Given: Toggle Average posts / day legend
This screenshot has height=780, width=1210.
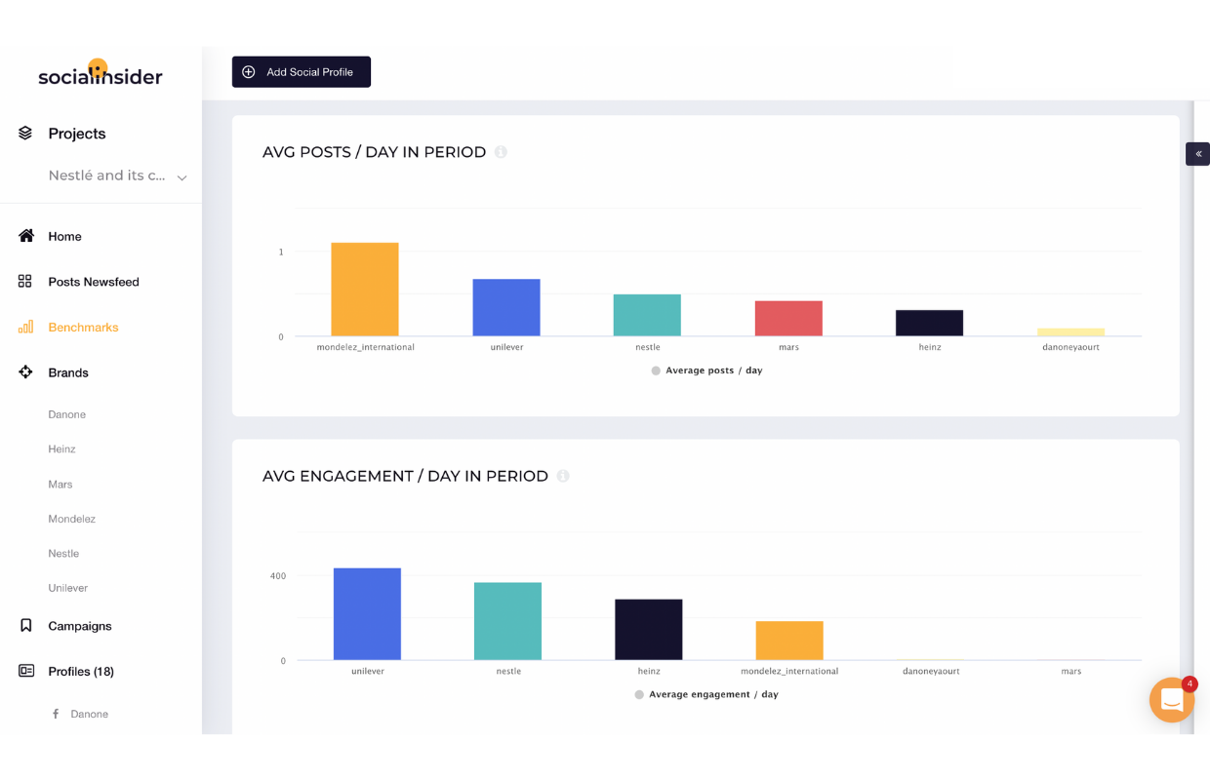Looking at the screenshot, I should [x=706, y=370].
